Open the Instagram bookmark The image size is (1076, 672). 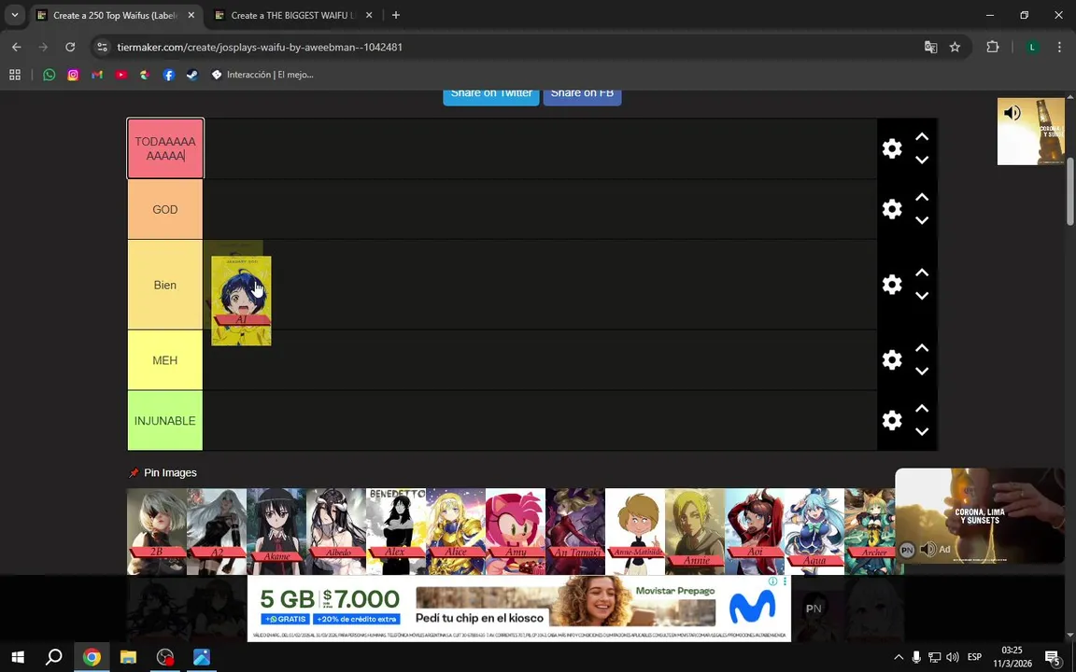[x=73, y=75]
